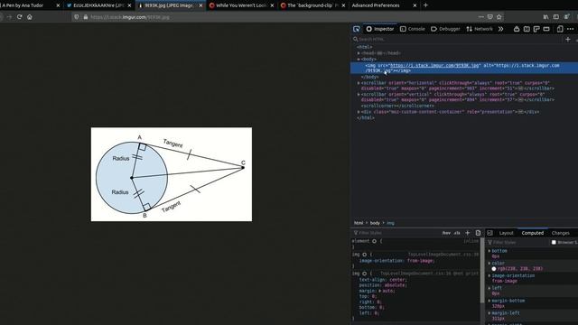Show more DevTools tools chevron
The height and width of the screenshot is (325, 578).
coord(500,29)
